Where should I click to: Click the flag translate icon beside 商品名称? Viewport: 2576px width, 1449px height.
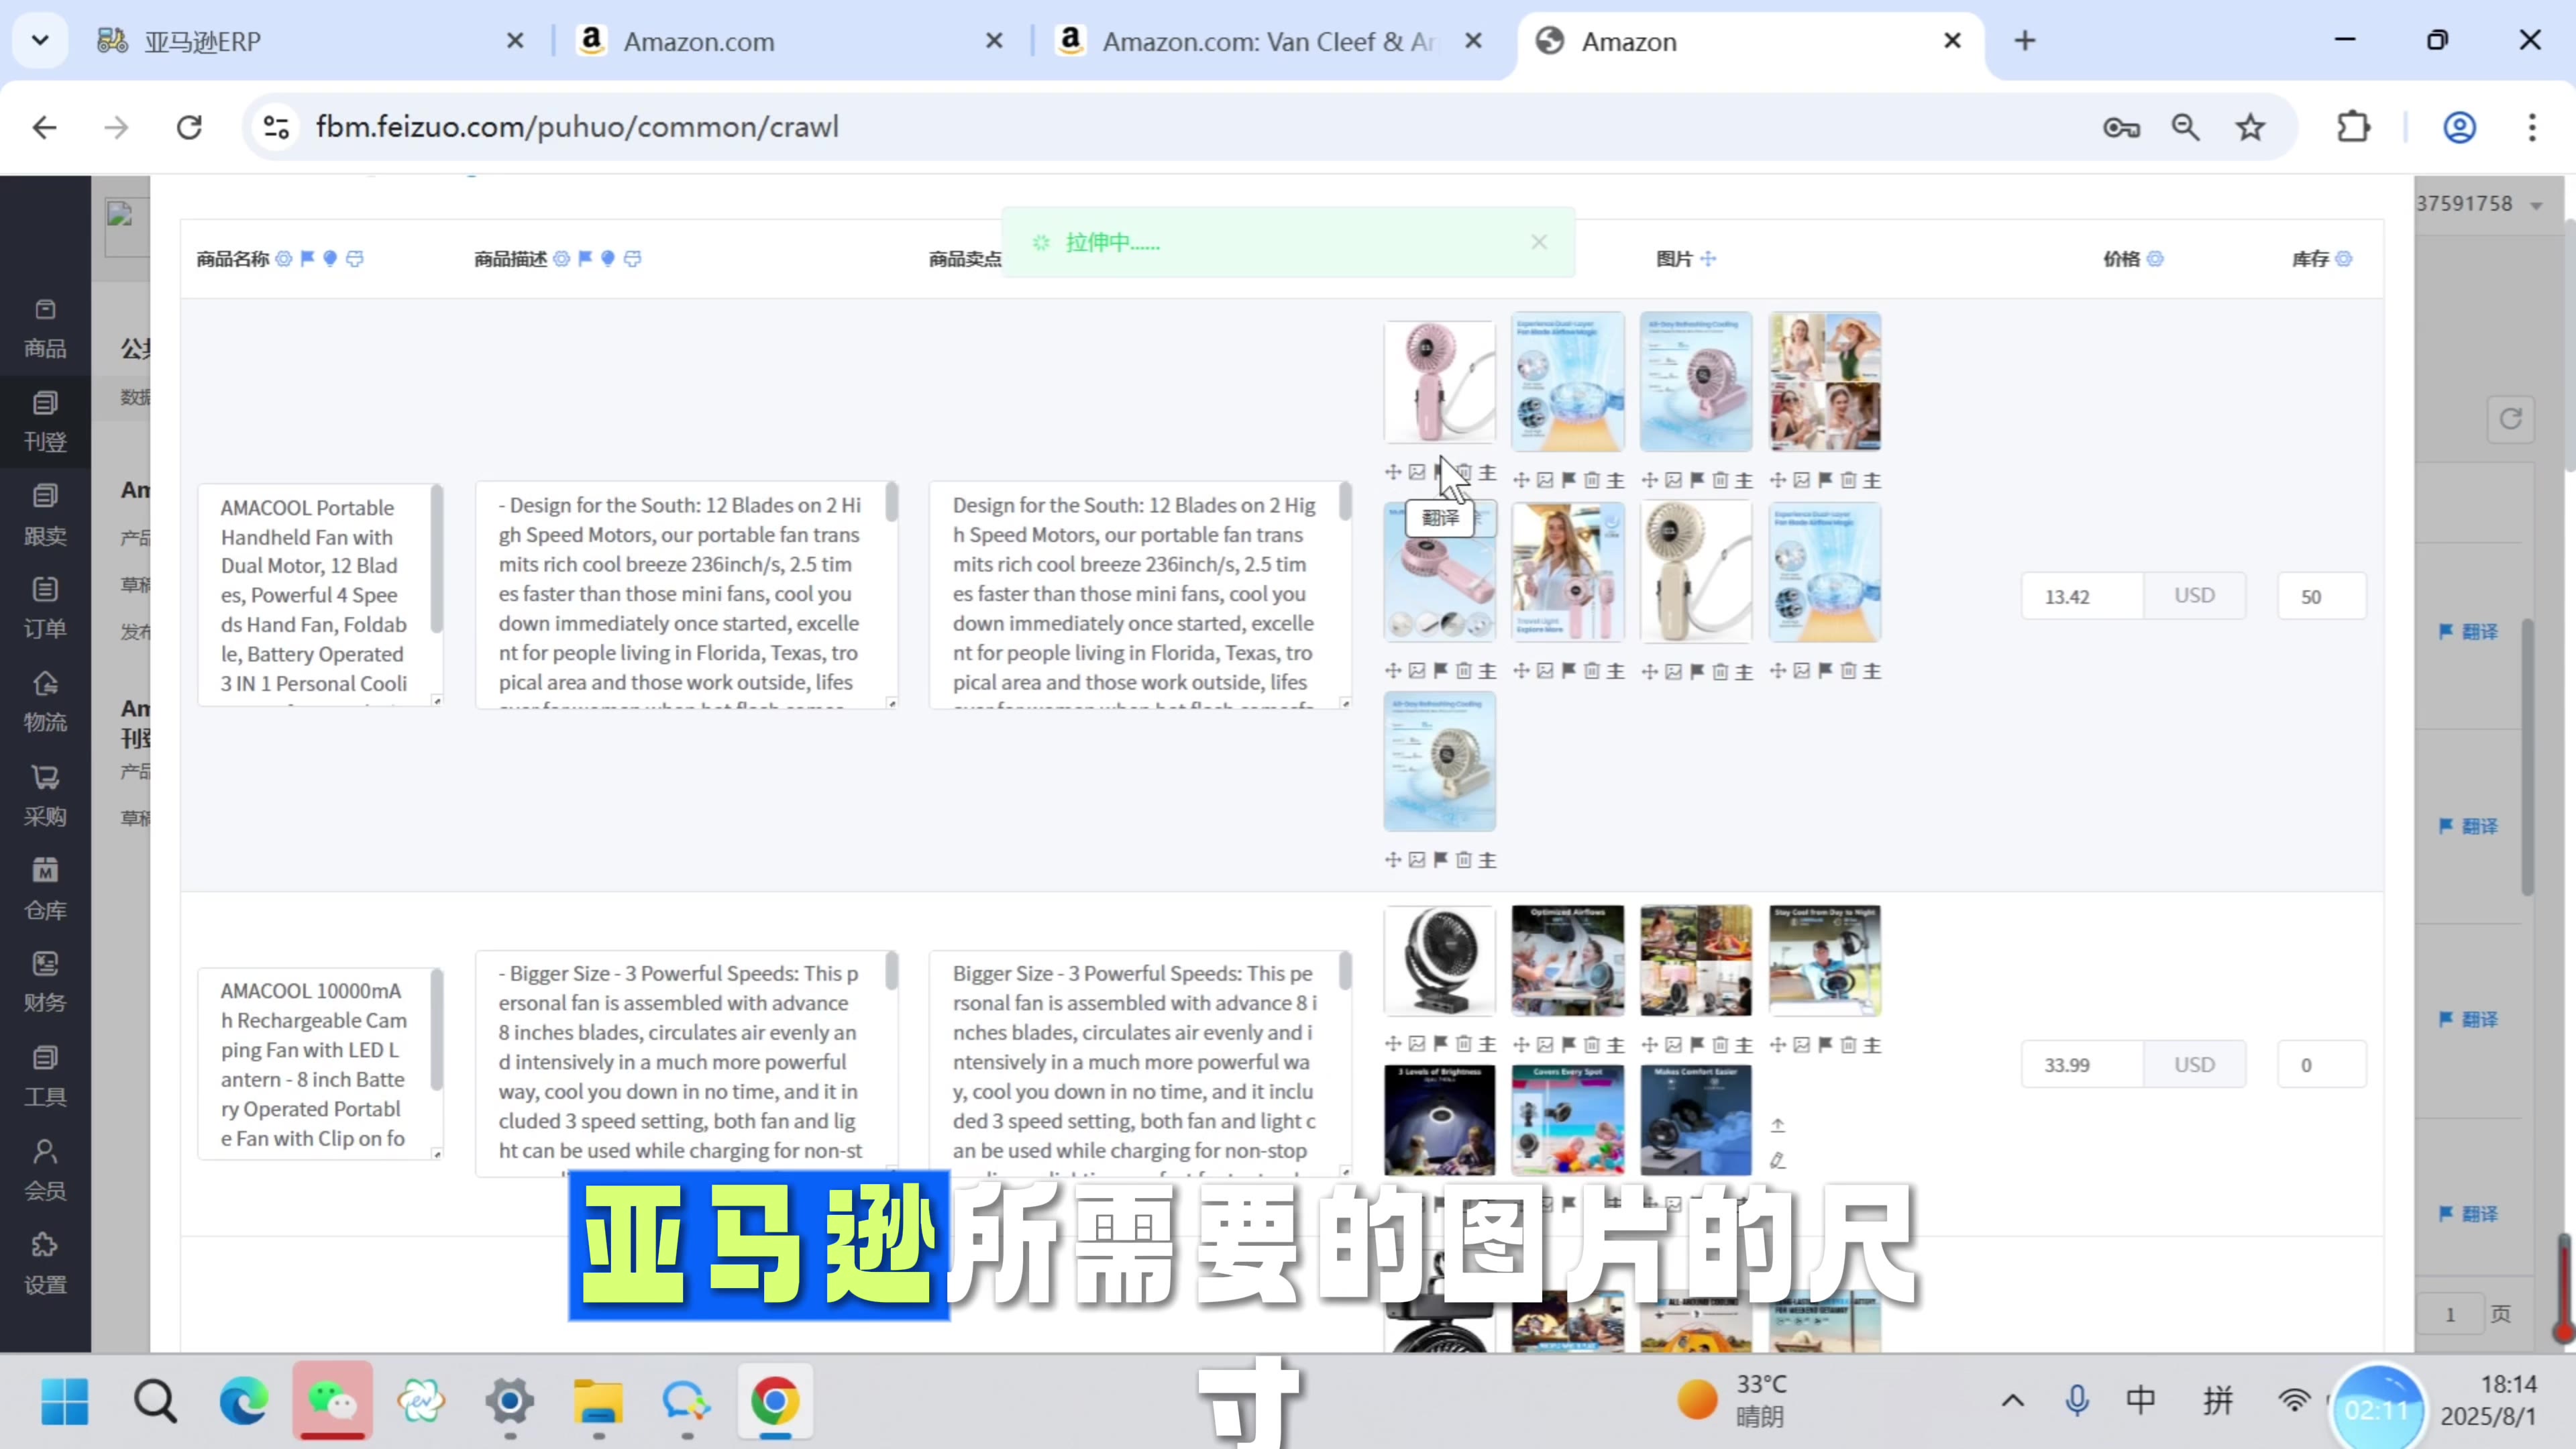(x=307, y=259)
